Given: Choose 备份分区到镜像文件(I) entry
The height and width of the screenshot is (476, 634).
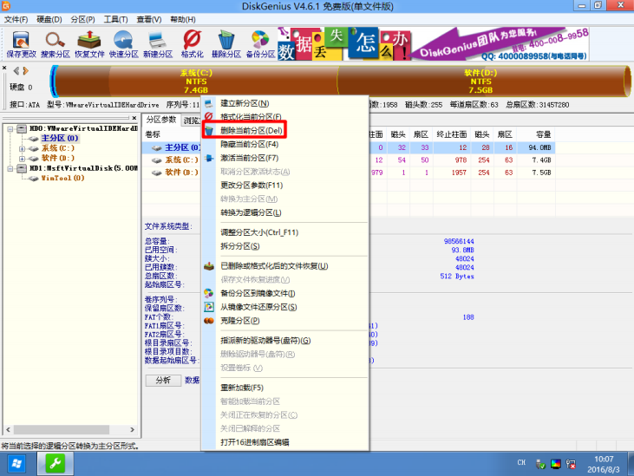Looking at the screenshot, I should point(285,293).
